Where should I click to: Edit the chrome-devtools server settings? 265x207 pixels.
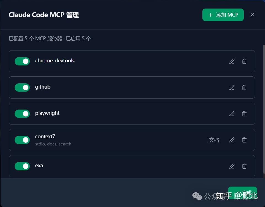(x=232, y=61)
